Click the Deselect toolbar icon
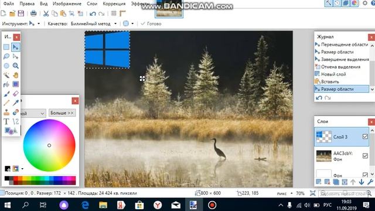This screenshot has width=375, height=211. tap(80, 13)
